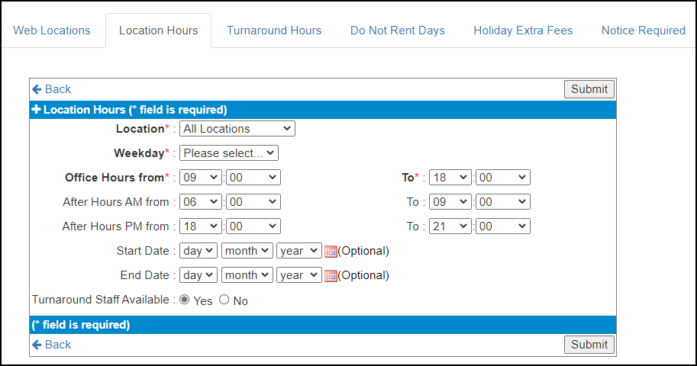Open Office Hours from hour dropdown
This screenshot has height=366, width=697.
(x=200, y=178)
